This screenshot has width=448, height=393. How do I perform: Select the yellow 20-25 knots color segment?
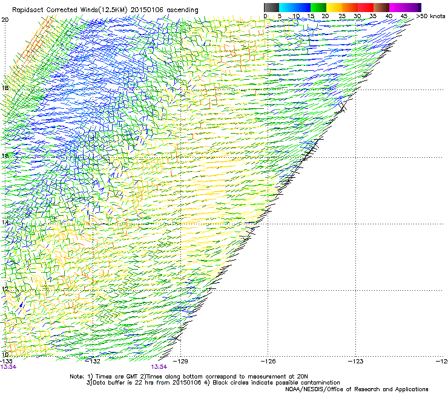[334, 7]
